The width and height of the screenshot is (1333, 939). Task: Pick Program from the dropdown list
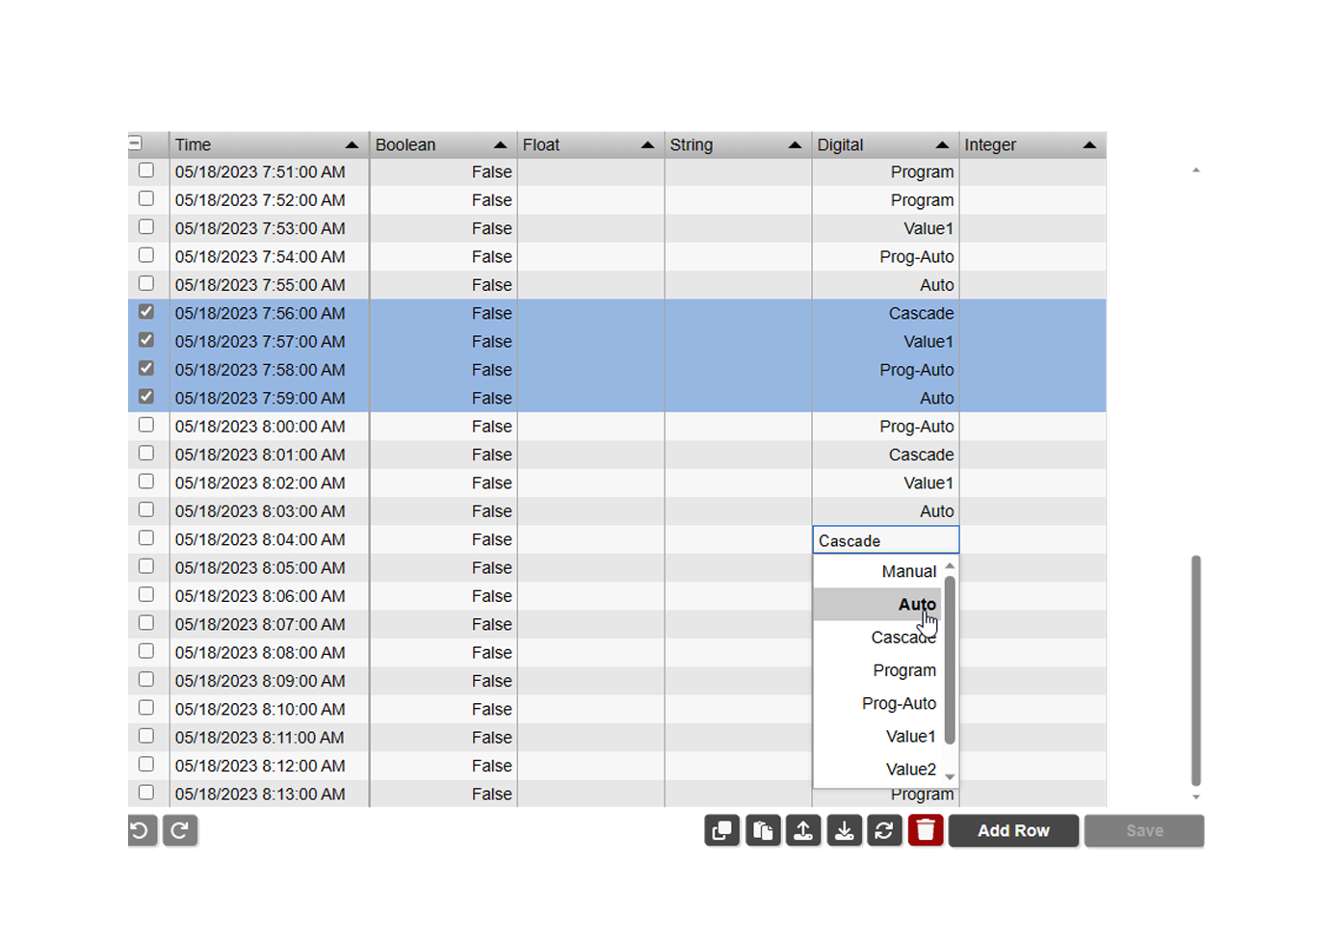877,670
